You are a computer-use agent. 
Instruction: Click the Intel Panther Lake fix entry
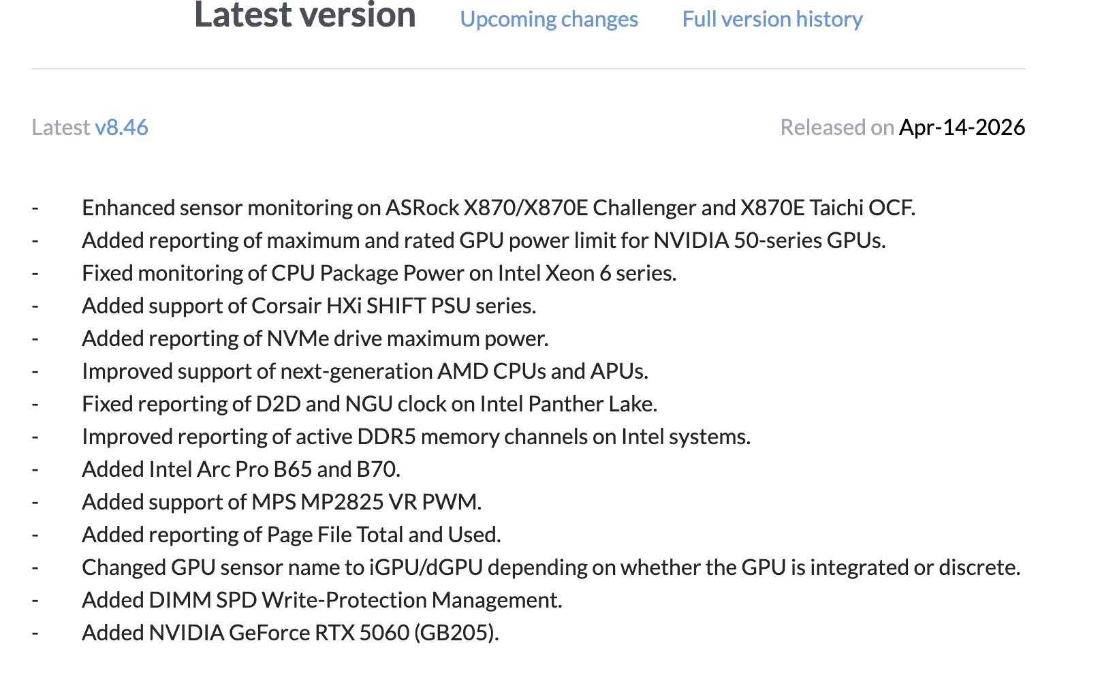[369, 404]
